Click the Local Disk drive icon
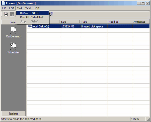This screenshot has width=151, height=122. (30, 26)
